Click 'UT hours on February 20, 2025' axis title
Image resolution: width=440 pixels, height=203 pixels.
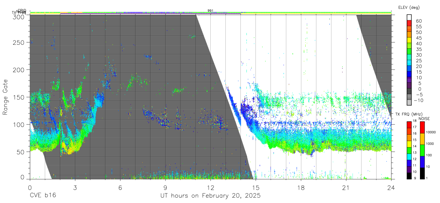210,195
